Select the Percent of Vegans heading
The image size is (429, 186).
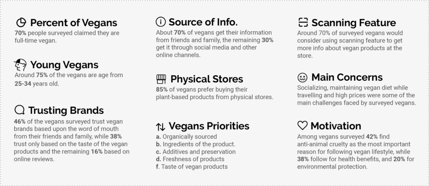pos(74,23)
